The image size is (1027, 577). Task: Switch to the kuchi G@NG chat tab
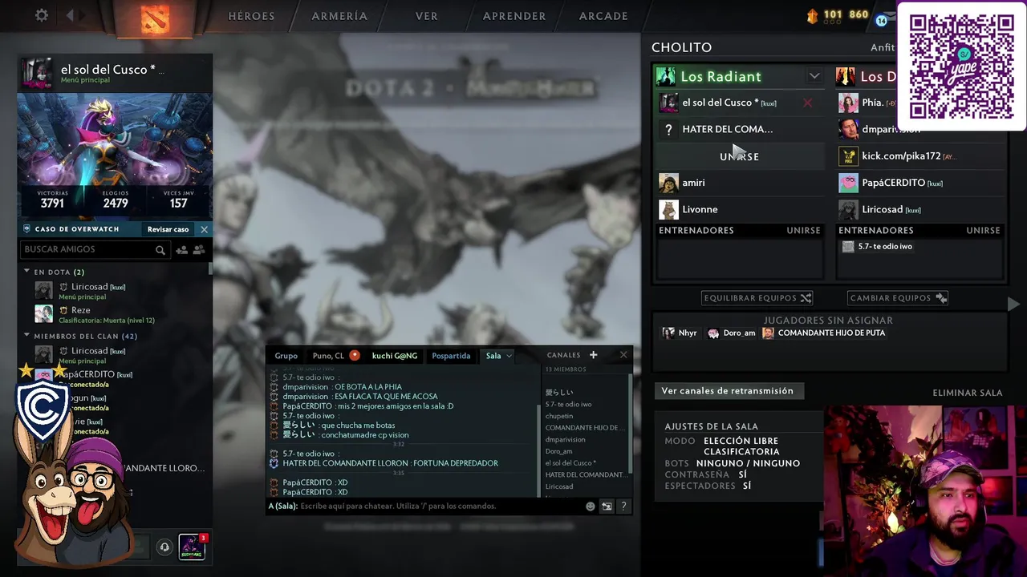coord(394,356)
